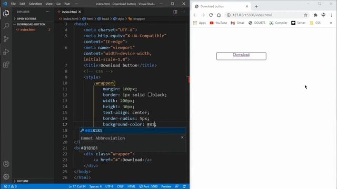Open the Run and Debug view
This screenshot has width=337, height=189.
click(x=6, y=51)
